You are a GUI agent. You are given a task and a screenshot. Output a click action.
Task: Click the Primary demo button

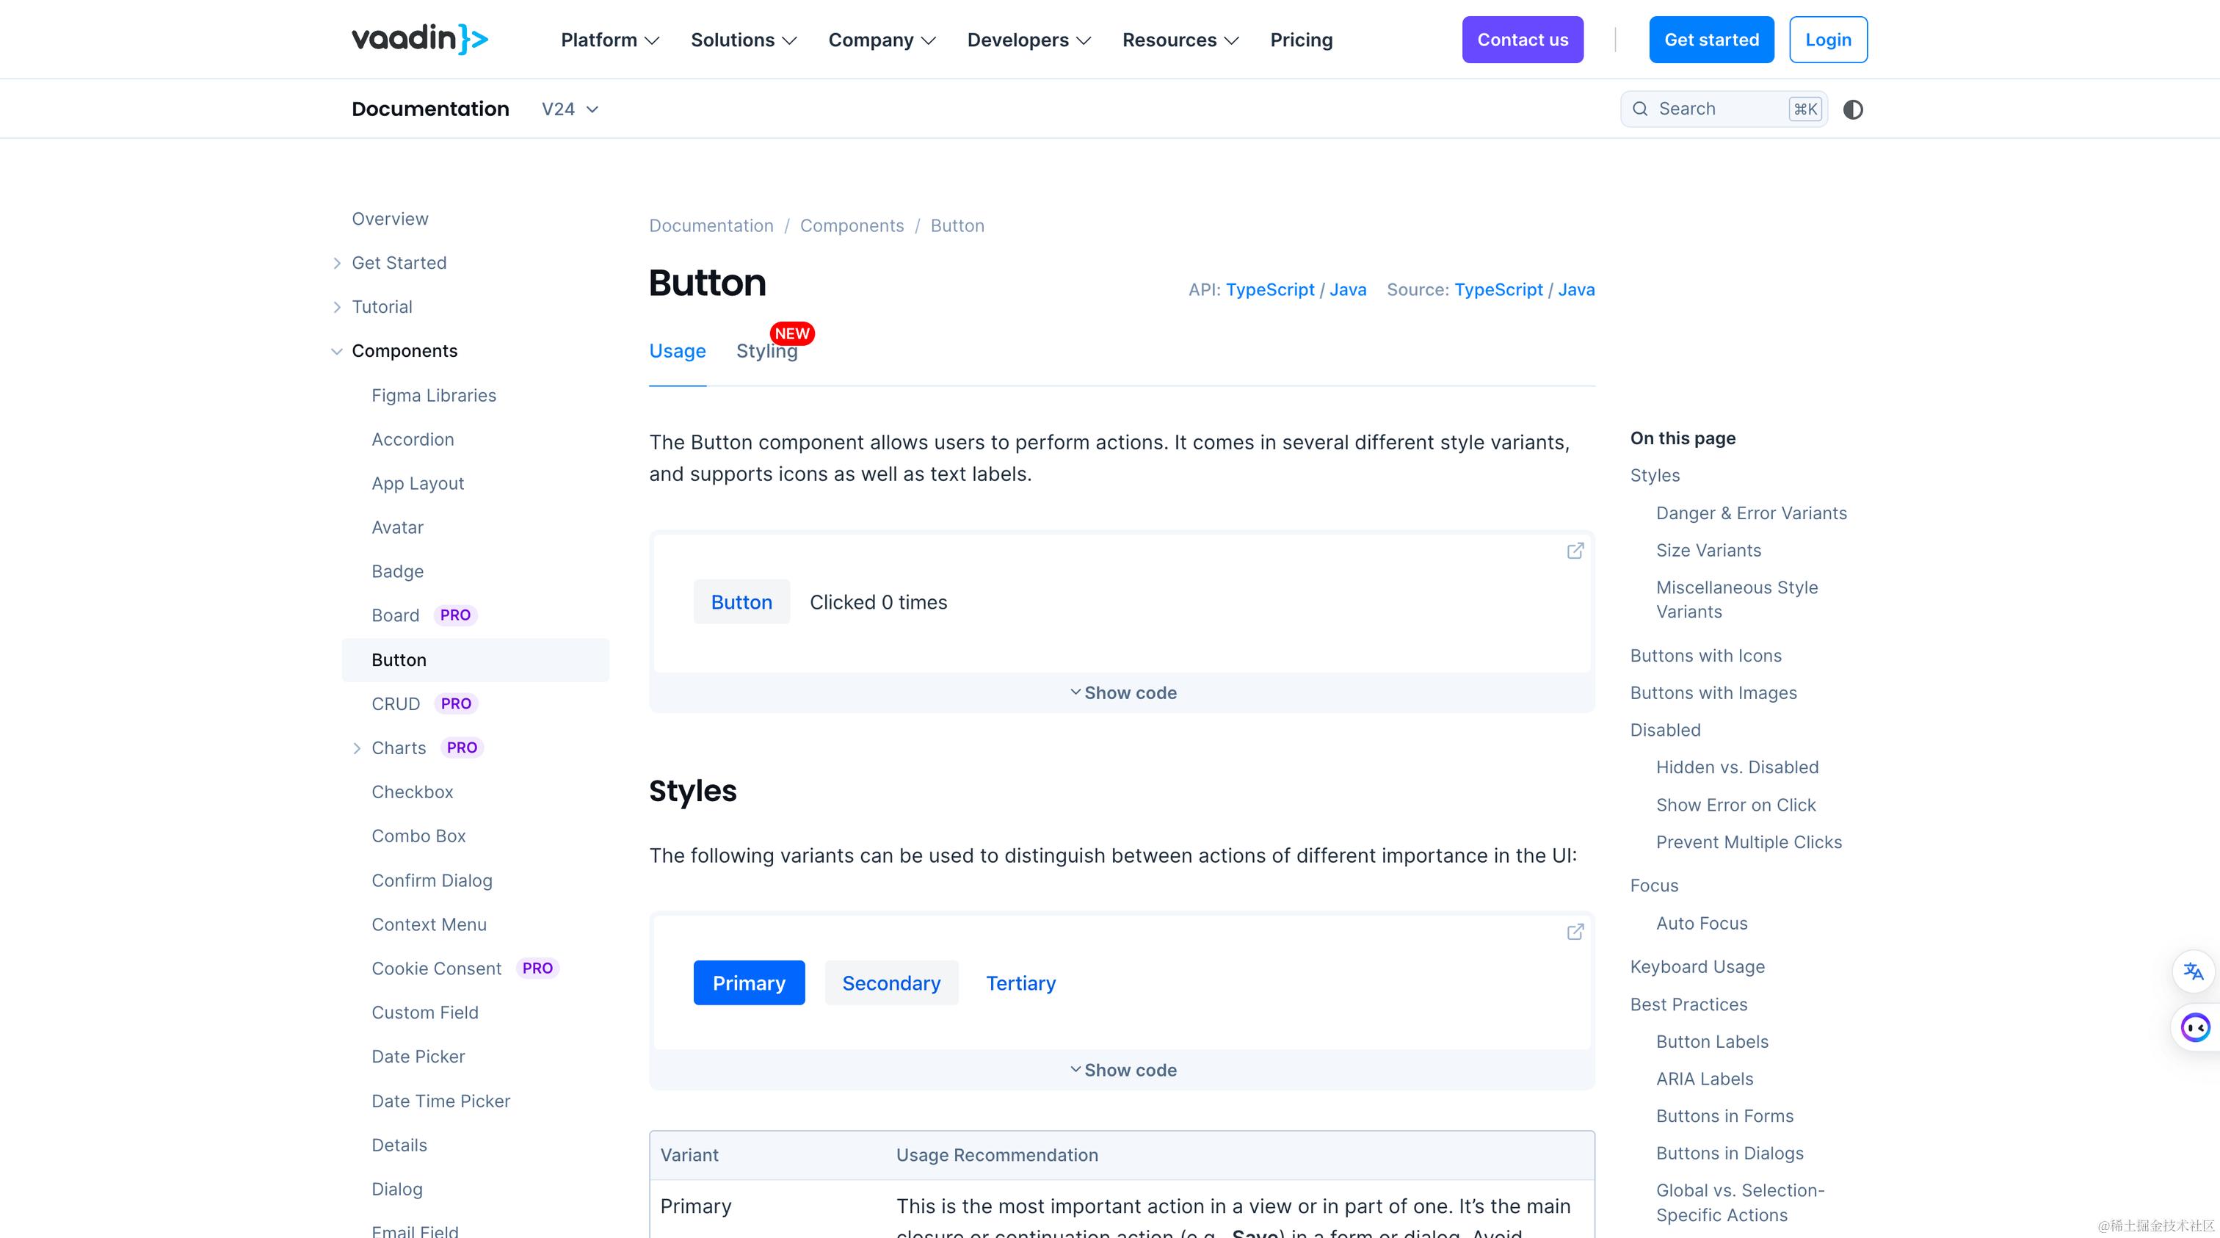coord(748,982)
